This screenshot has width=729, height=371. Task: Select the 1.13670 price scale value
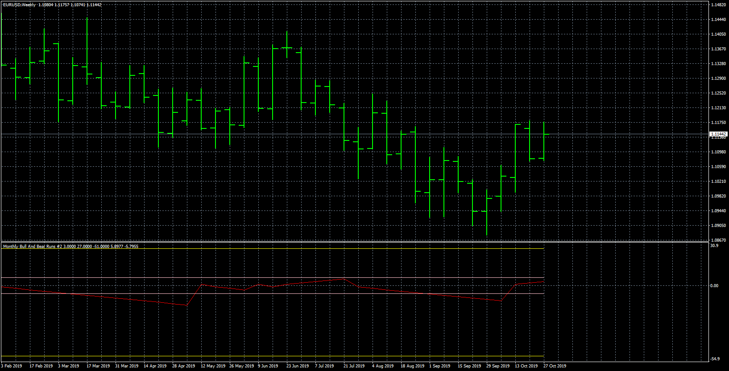point(718,49)
